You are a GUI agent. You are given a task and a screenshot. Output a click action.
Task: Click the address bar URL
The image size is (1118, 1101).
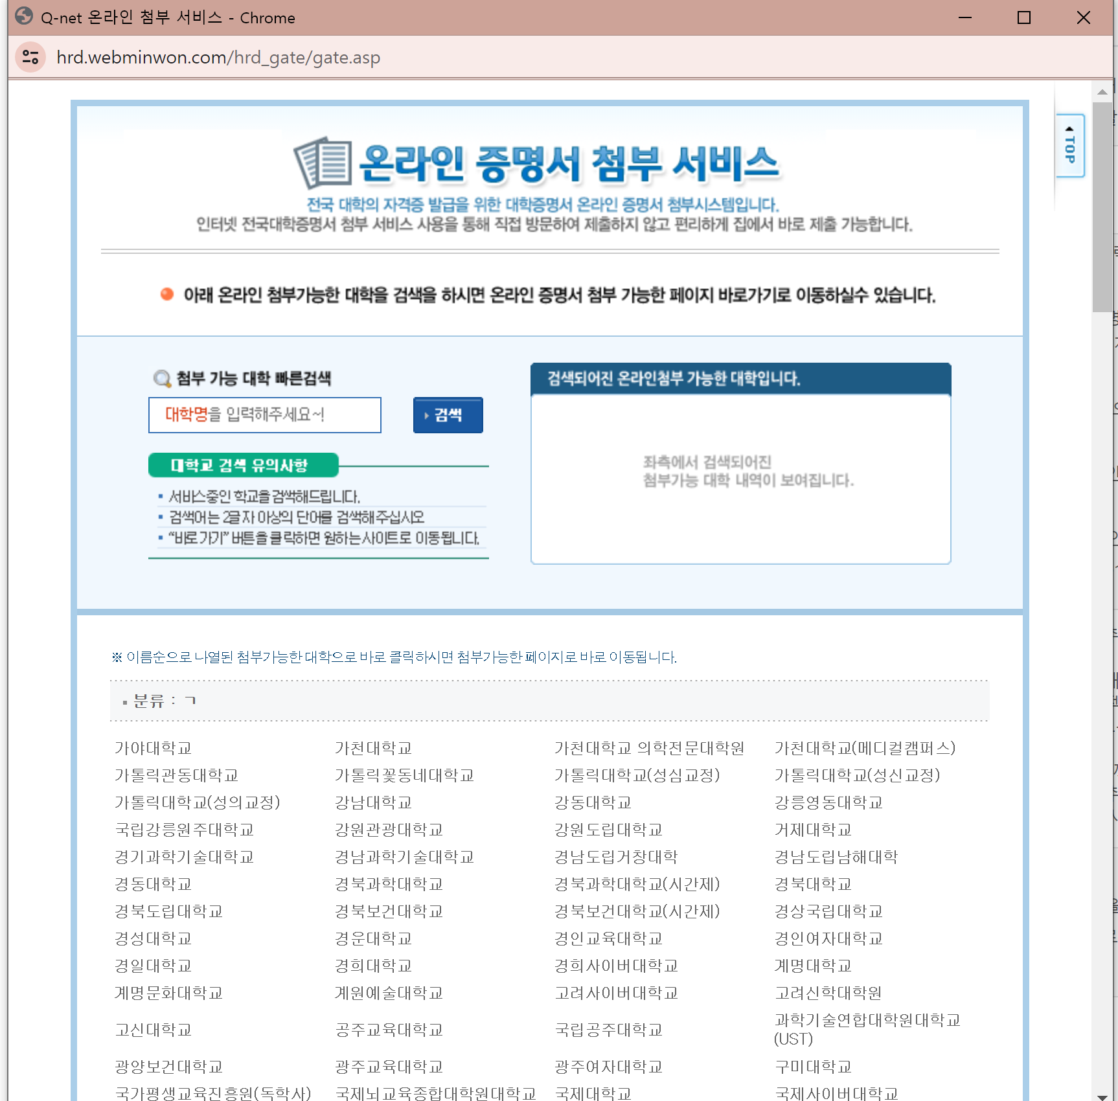tap(218, 58)
